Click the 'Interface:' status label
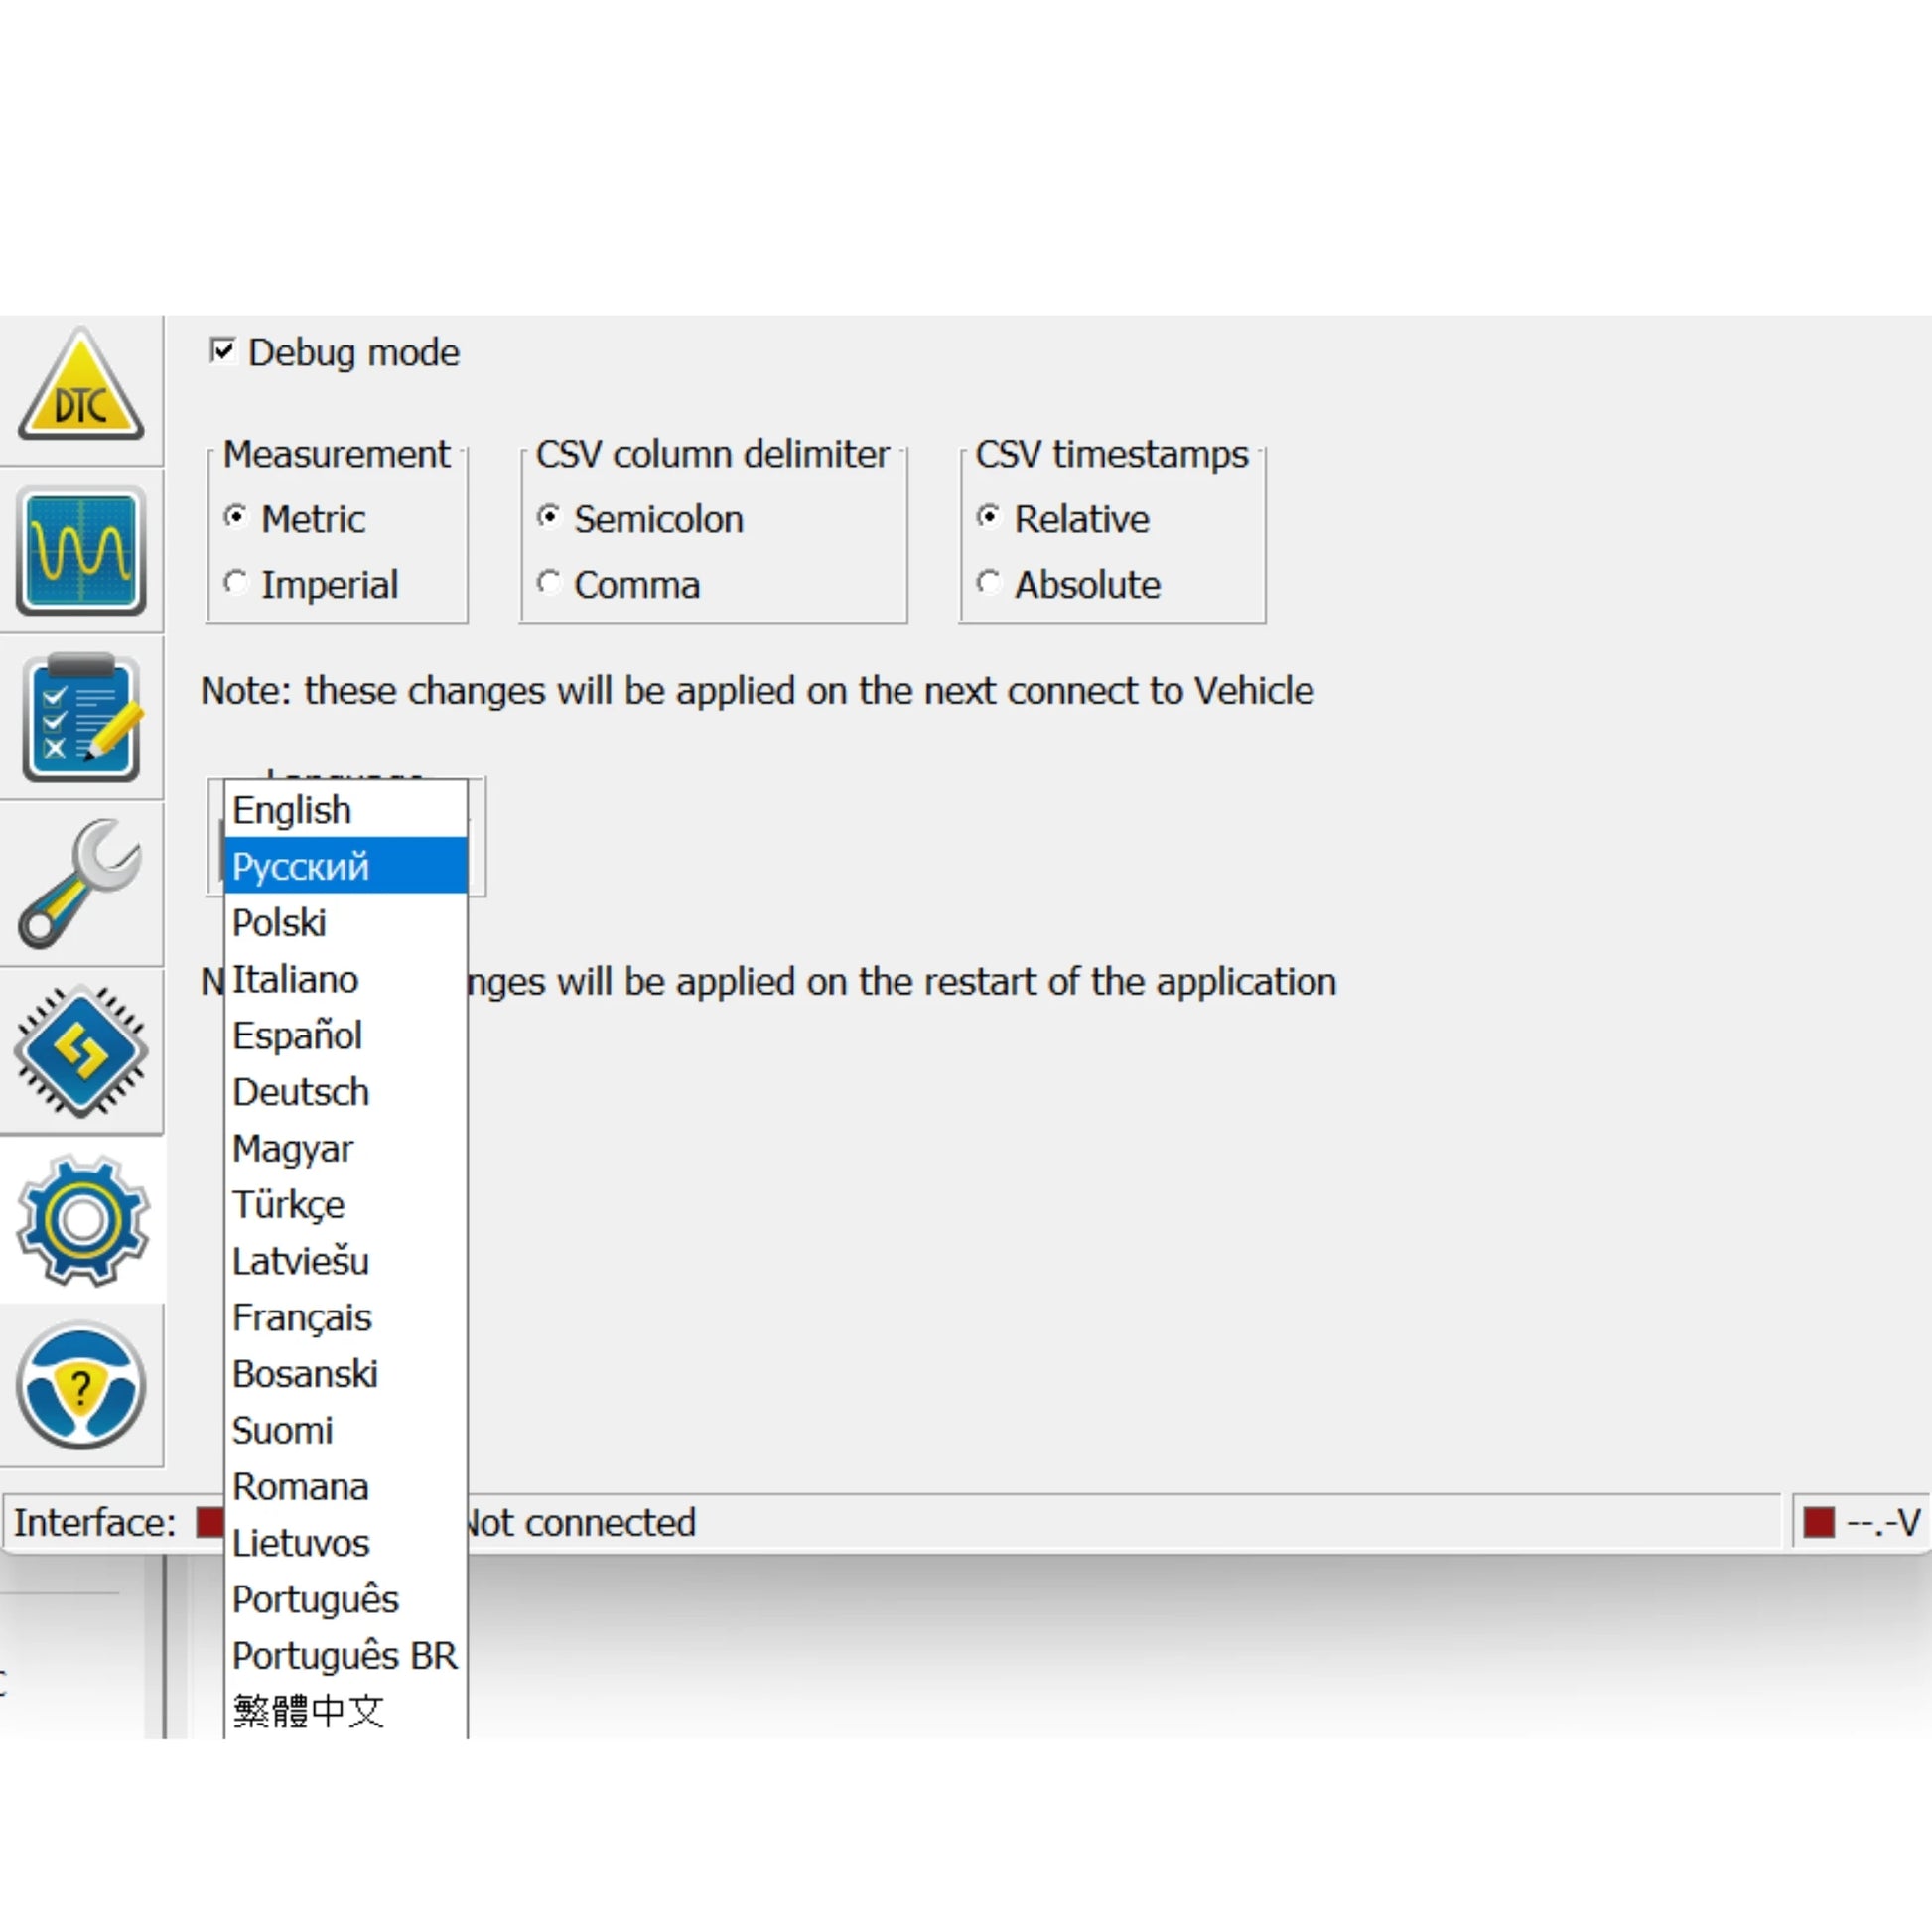 pyautogui.click(x=95, y=1523)
